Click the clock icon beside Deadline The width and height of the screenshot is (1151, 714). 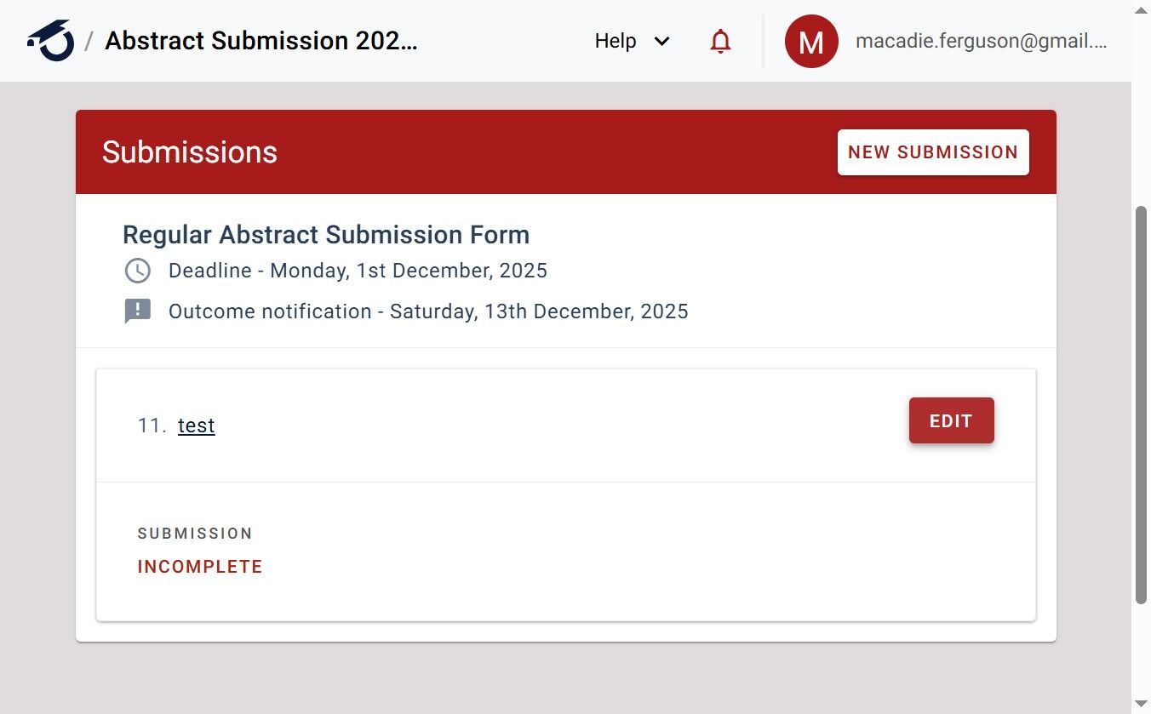[x=138, y=271]
